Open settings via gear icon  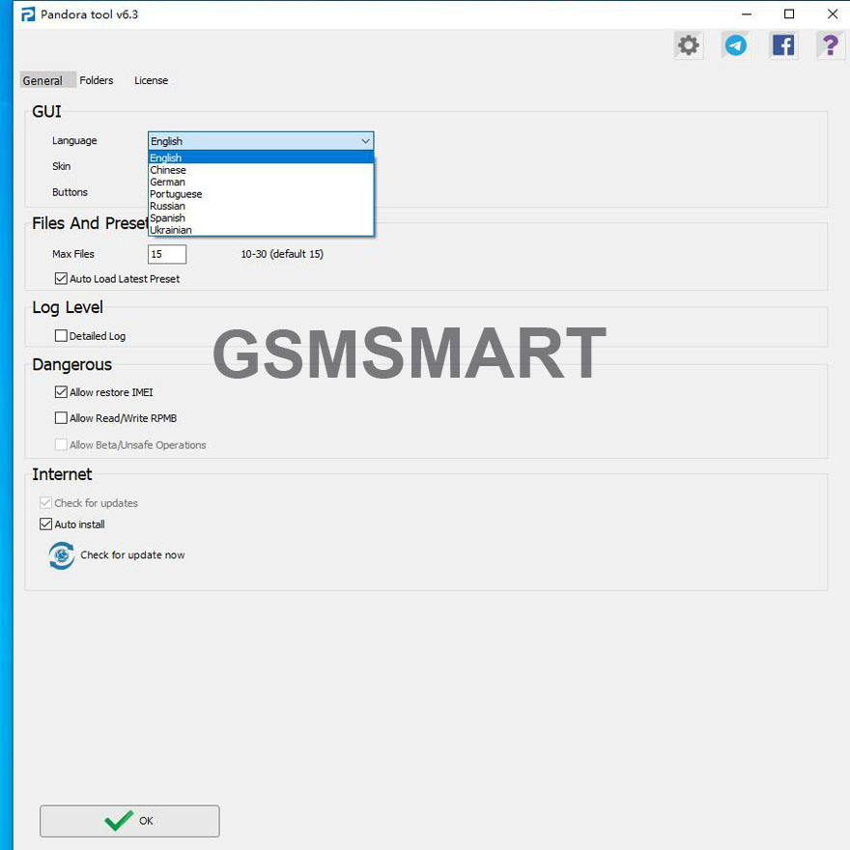[689, 45]
